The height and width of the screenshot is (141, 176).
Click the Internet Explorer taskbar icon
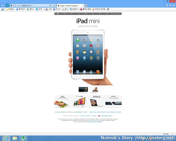pyautogui.click(x=6, y=138)
